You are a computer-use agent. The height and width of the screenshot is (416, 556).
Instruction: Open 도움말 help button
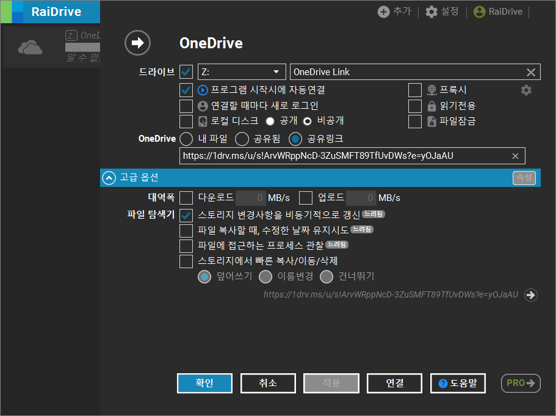pyautogui.click(x=458, y=384)
